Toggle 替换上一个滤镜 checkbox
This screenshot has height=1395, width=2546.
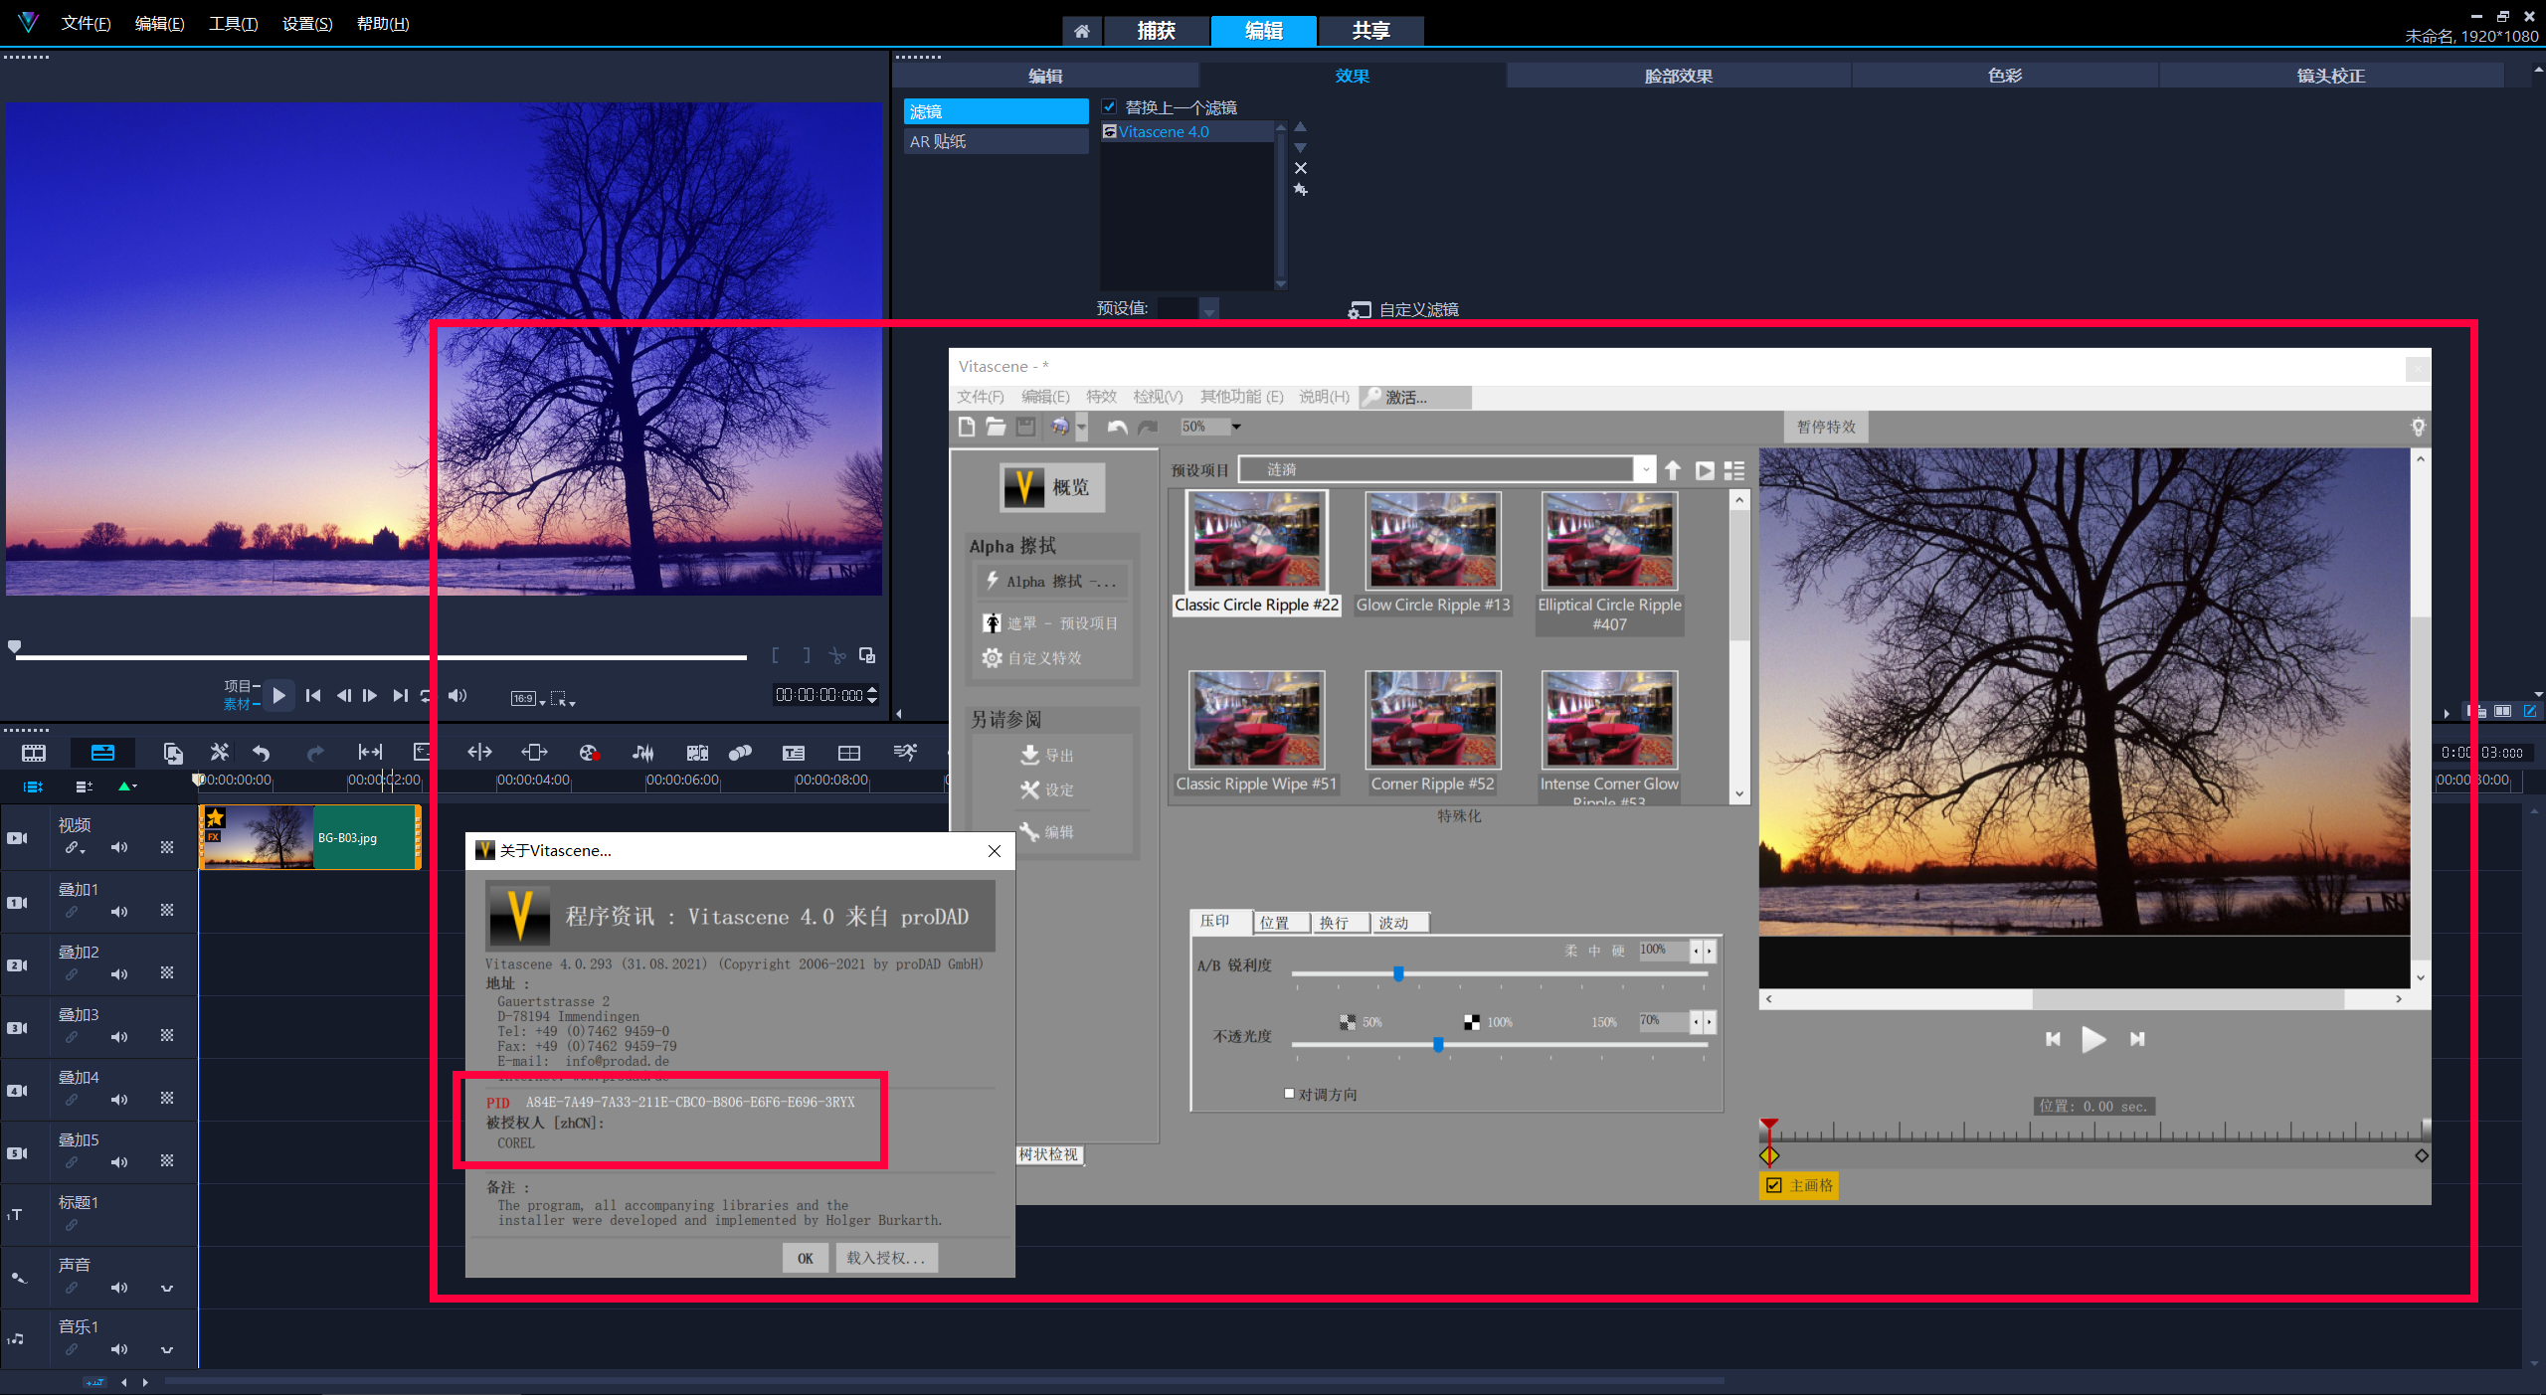(x=1109, y=106)
